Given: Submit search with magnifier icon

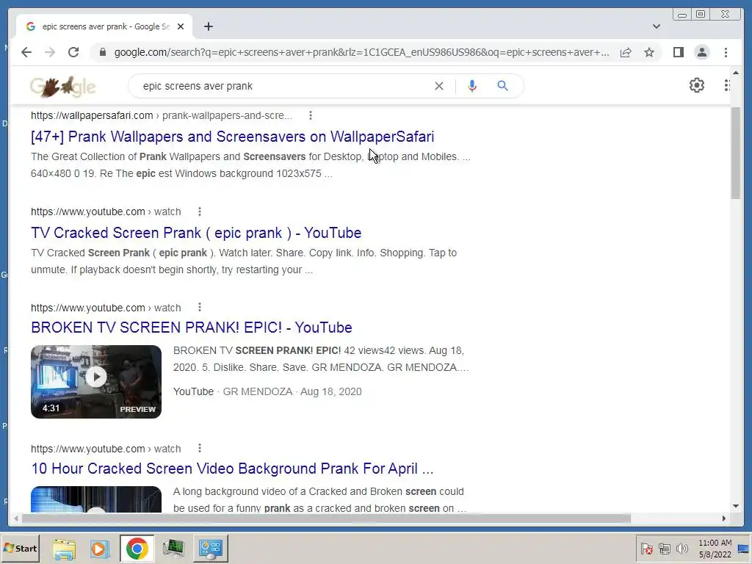Looking at the screenshot, I should 502,86.
